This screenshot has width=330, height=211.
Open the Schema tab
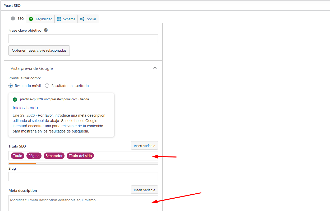click(66, 19)
